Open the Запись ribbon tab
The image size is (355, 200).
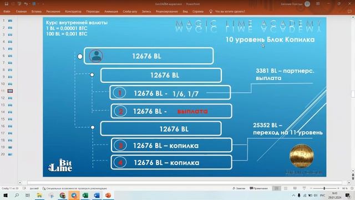point(146,11)
